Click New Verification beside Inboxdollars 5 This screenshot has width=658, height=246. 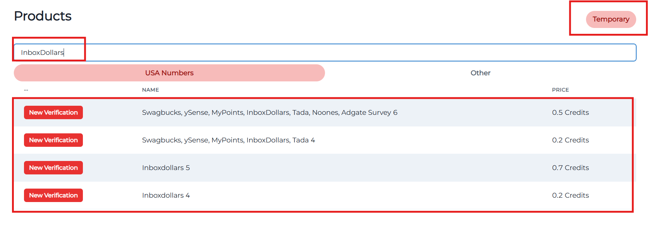tap(53, 168)
